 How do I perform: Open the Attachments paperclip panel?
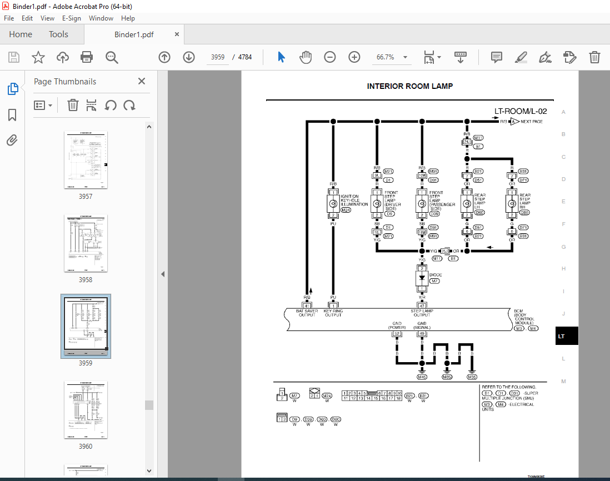(x=12, y=140)
